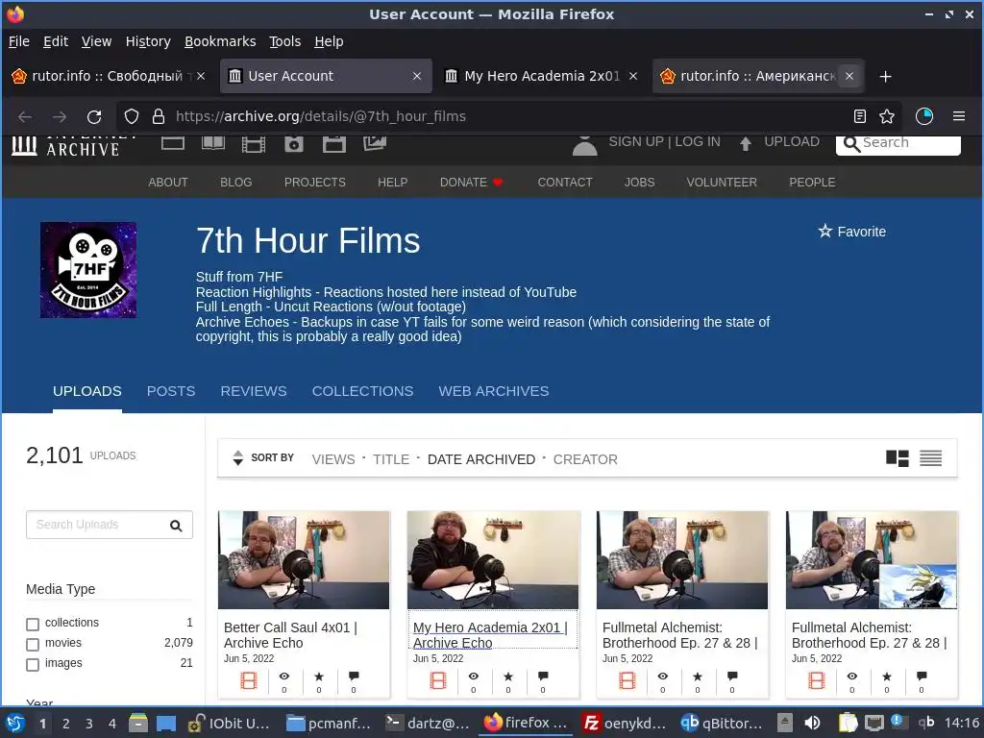984x738 pixels.
Task: Click the volume speaker tray icon
Action: [x=812, y=723]
